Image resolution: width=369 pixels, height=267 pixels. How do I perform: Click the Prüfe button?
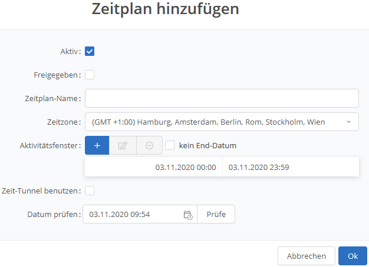pos(216,215)
